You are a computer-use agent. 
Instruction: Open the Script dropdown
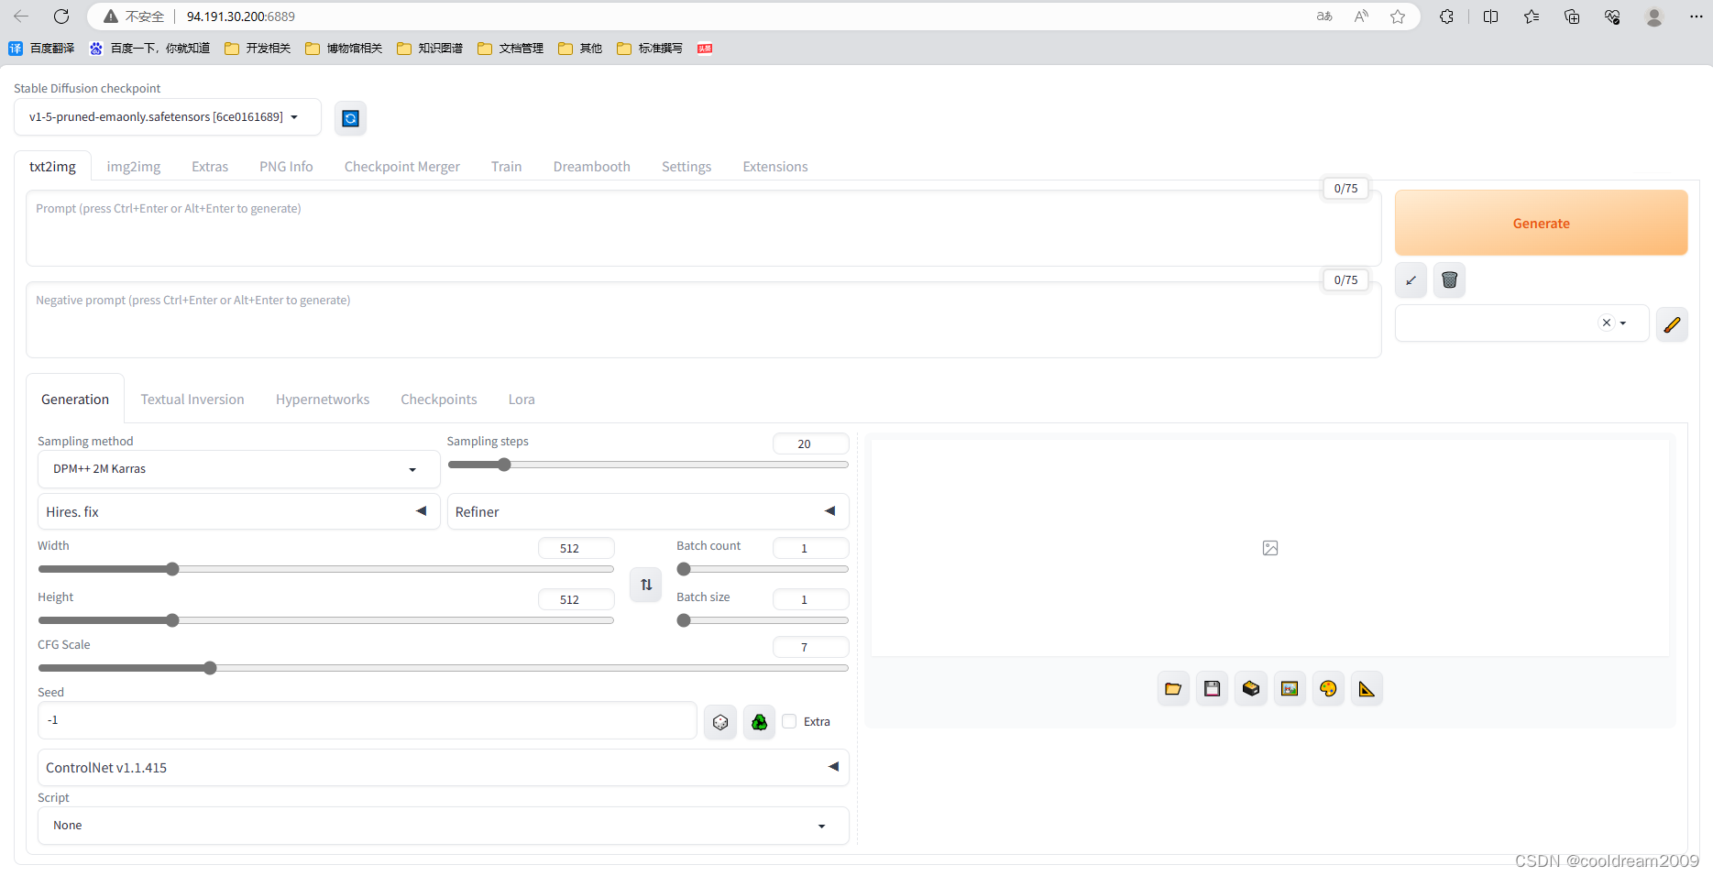(x=443, y=826)
